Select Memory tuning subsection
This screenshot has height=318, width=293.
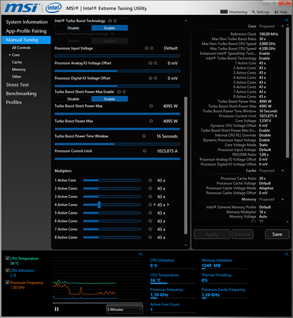pos(19,69)
